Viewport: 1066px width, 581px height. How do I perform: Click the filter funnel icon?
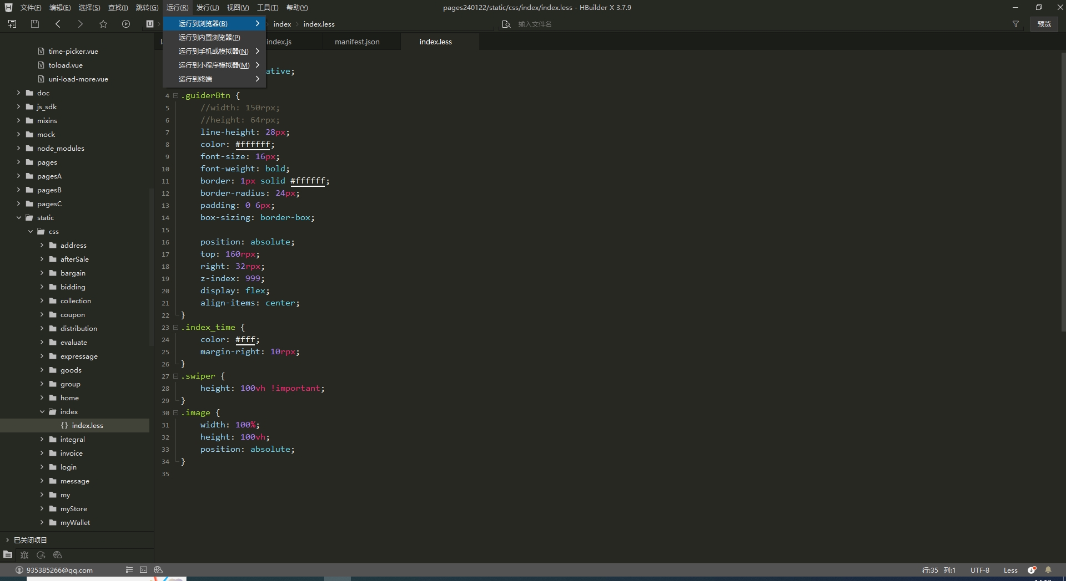tap(1015, 24)
